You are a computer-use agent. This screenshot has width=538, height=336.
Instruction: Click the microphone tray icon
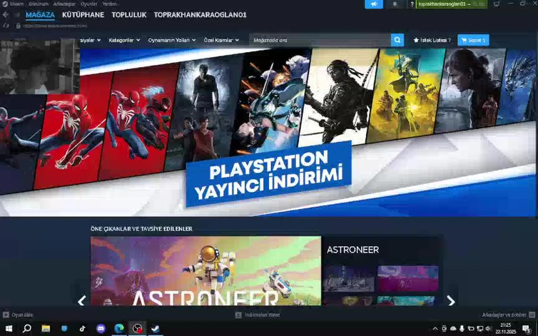click(462, 329)
